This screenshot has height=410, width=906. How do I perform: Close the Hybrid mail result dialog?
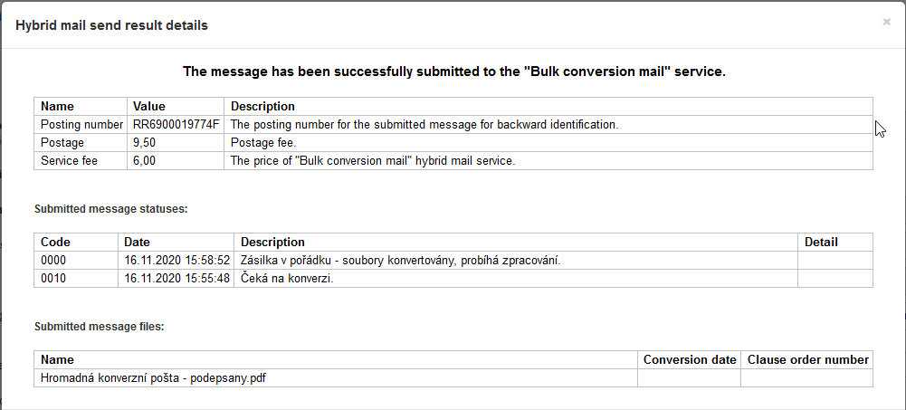pyautogui.click(x=886, y=22)
